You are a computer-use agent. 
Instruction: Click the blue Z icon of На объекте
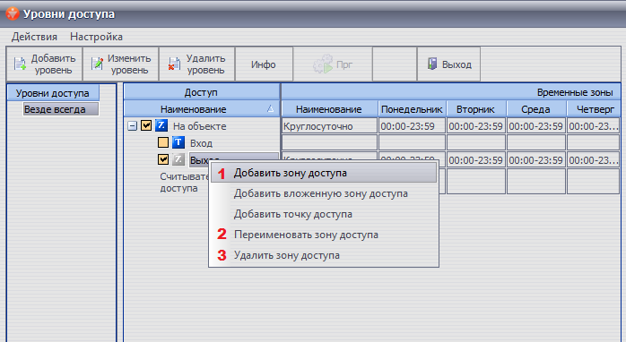pyautogui.click(x=161, y=125)
